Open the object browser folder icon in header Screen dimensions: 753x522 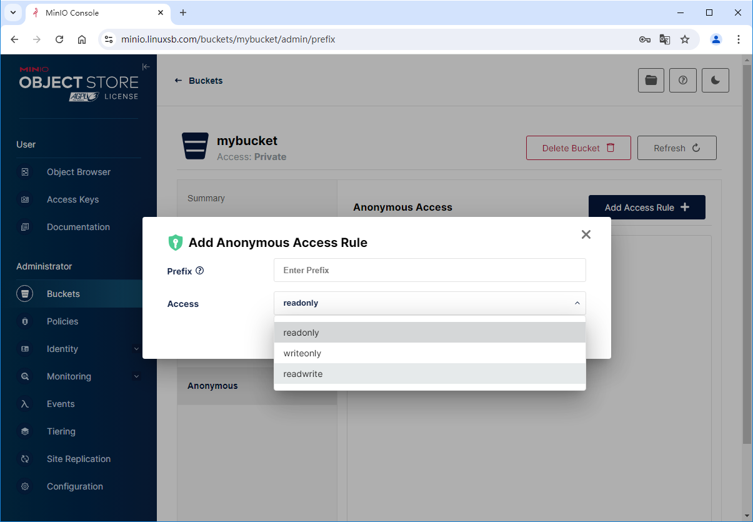point(651,80)
